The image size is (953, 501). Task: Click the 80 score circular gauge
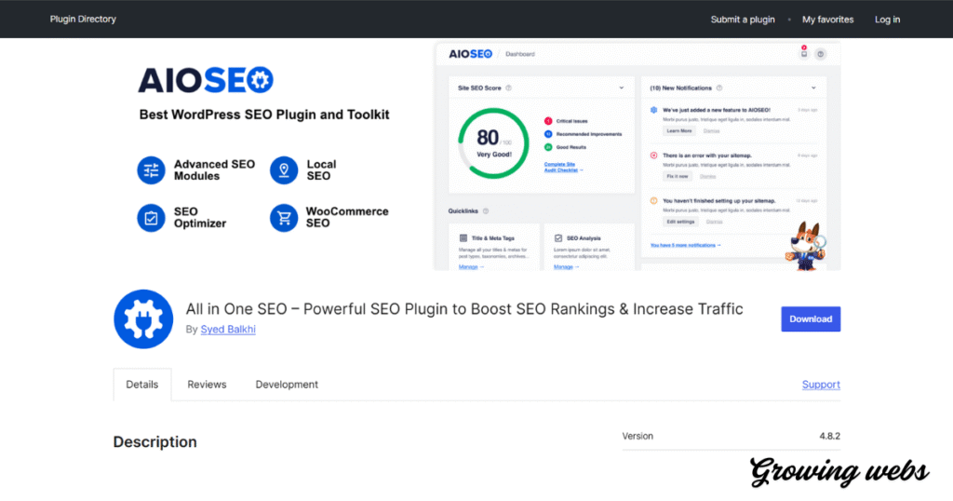(493, 143)
